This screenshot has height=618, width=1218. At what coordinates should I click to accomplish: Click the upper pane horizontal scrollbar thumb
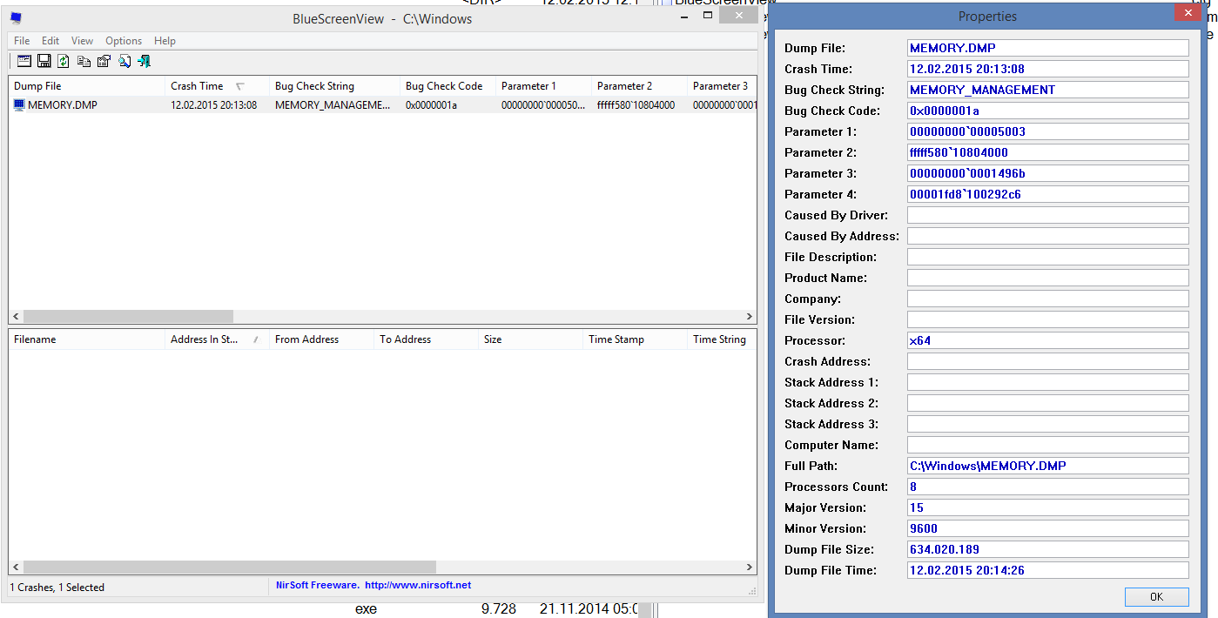(128, 317)
